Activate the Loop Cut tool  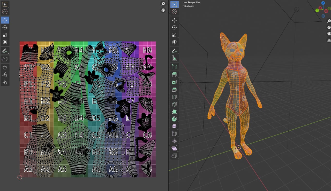pos(175,97)
